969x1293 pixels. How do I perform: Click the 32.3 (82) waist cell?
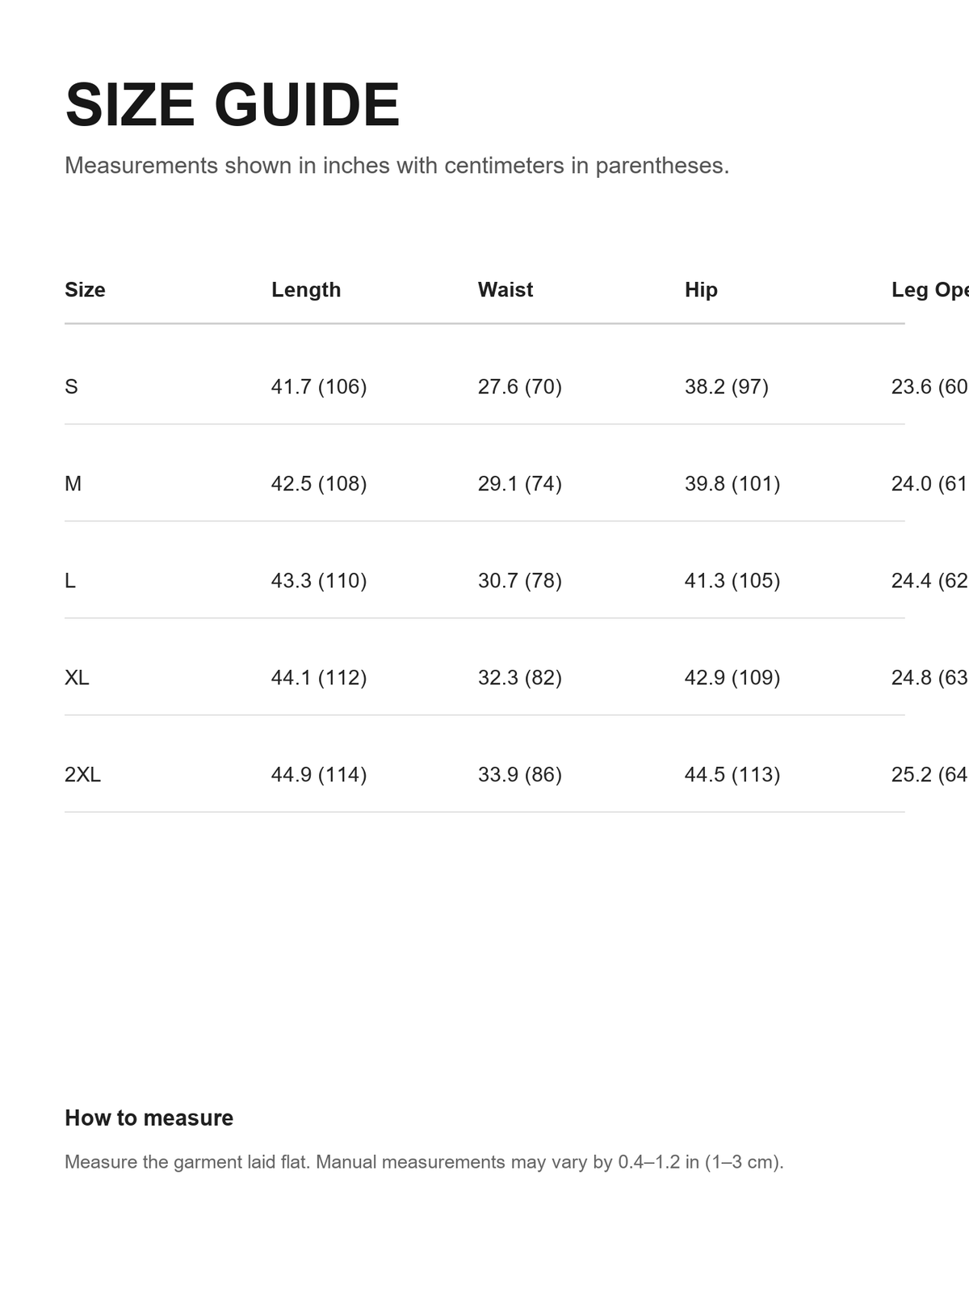520,677
